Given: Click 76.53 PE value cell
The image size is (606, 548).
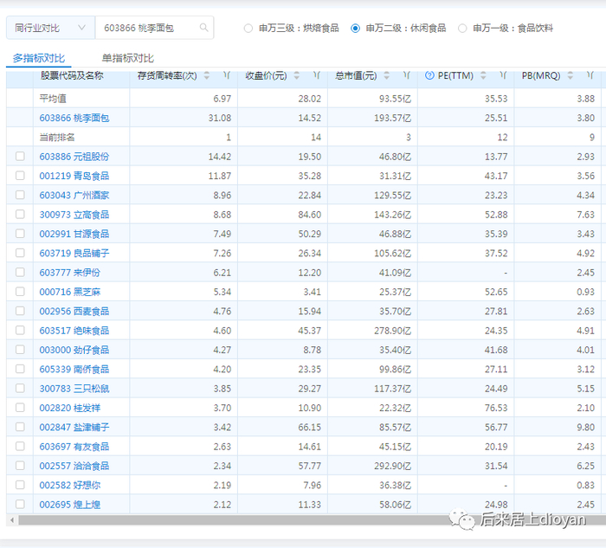Looking at the screenshot, I should [496, 408].
